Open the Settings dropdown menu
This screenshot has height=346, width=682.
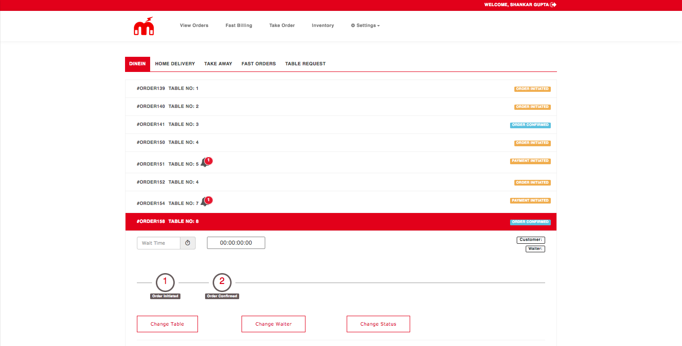coord(365,26)
